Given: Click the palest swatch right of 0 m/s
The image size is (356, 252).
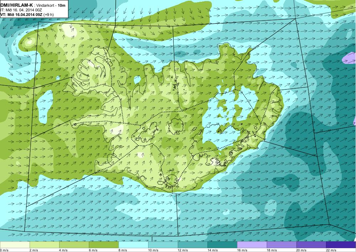Looking at the screenshot, I should pyautogui.click(x=15, y=245).
